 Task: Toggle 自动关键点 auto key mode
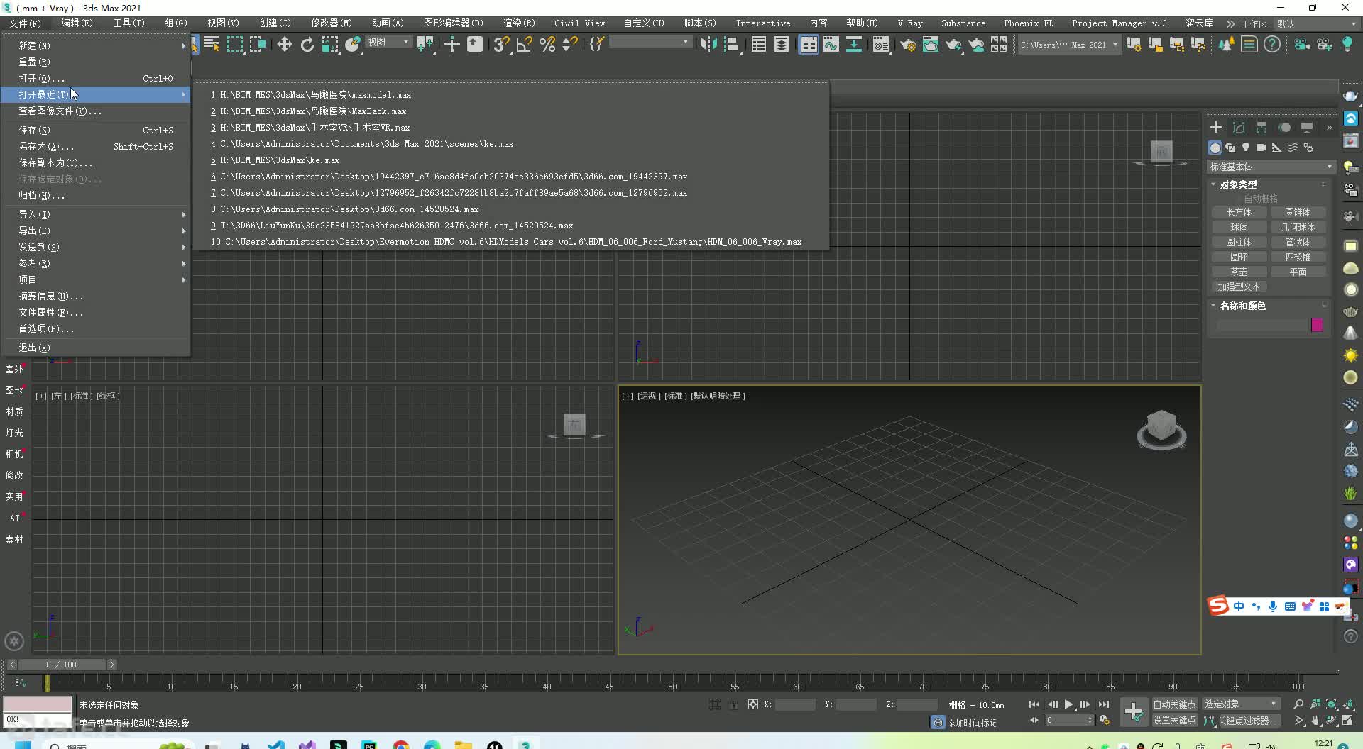click(1174, 704)
